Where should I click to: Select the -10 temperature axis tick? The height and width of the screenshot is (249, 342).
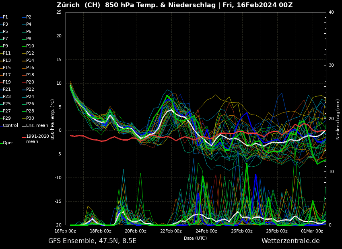pyautogui.click(x=58, y=178)
